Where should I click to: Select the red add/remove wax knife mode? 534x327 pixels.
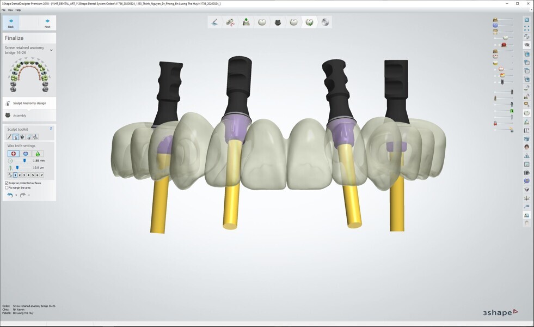(14, 154)
